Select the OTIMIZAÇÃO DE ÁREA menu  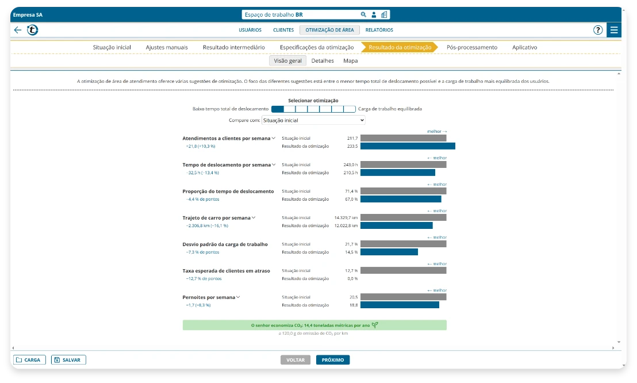(x=329, y=30)
